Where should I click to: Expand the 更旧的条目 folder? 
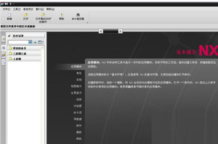point(10,48)
